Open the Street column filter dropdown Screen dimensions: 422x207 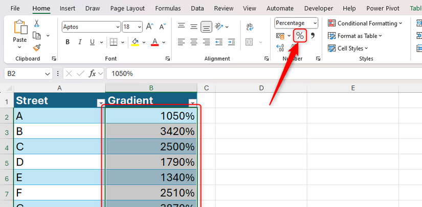pyautogui.click(x=101, y=103)
